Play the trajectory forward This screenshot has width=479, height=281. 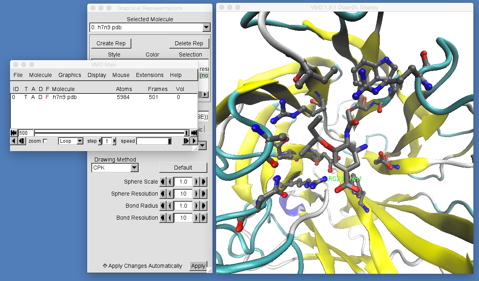pos(194,141)
